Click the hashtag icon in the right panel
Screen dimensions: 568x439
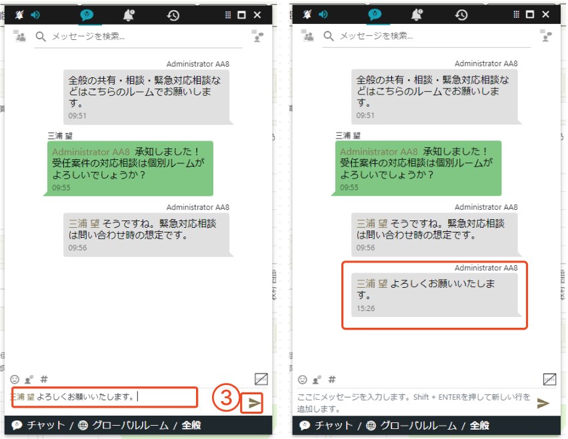click(331, 379)
